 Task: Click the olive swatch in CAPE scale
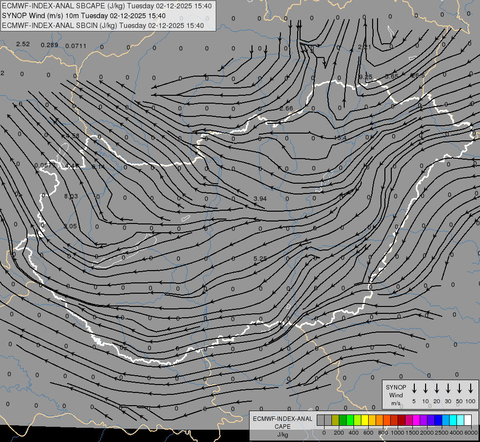pos(335,420)
